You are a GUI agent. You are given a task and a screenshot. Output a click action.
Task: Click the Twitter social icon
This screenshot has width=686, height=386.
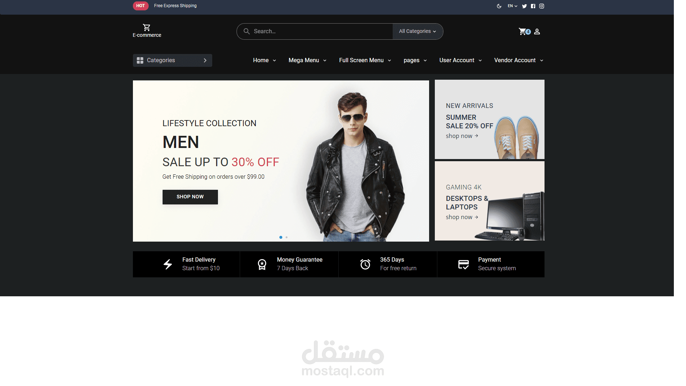tap(525, 6)
